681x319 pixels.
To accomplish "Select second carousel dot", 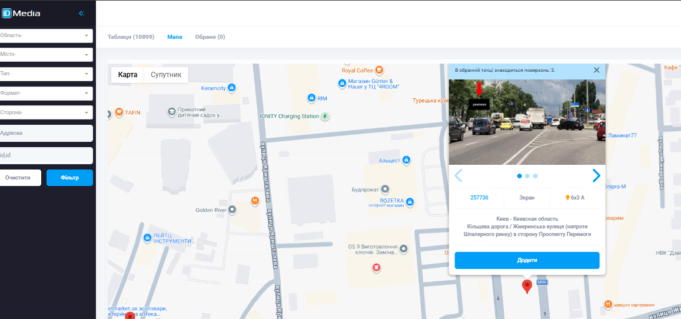I will click(x=527, y=176).
